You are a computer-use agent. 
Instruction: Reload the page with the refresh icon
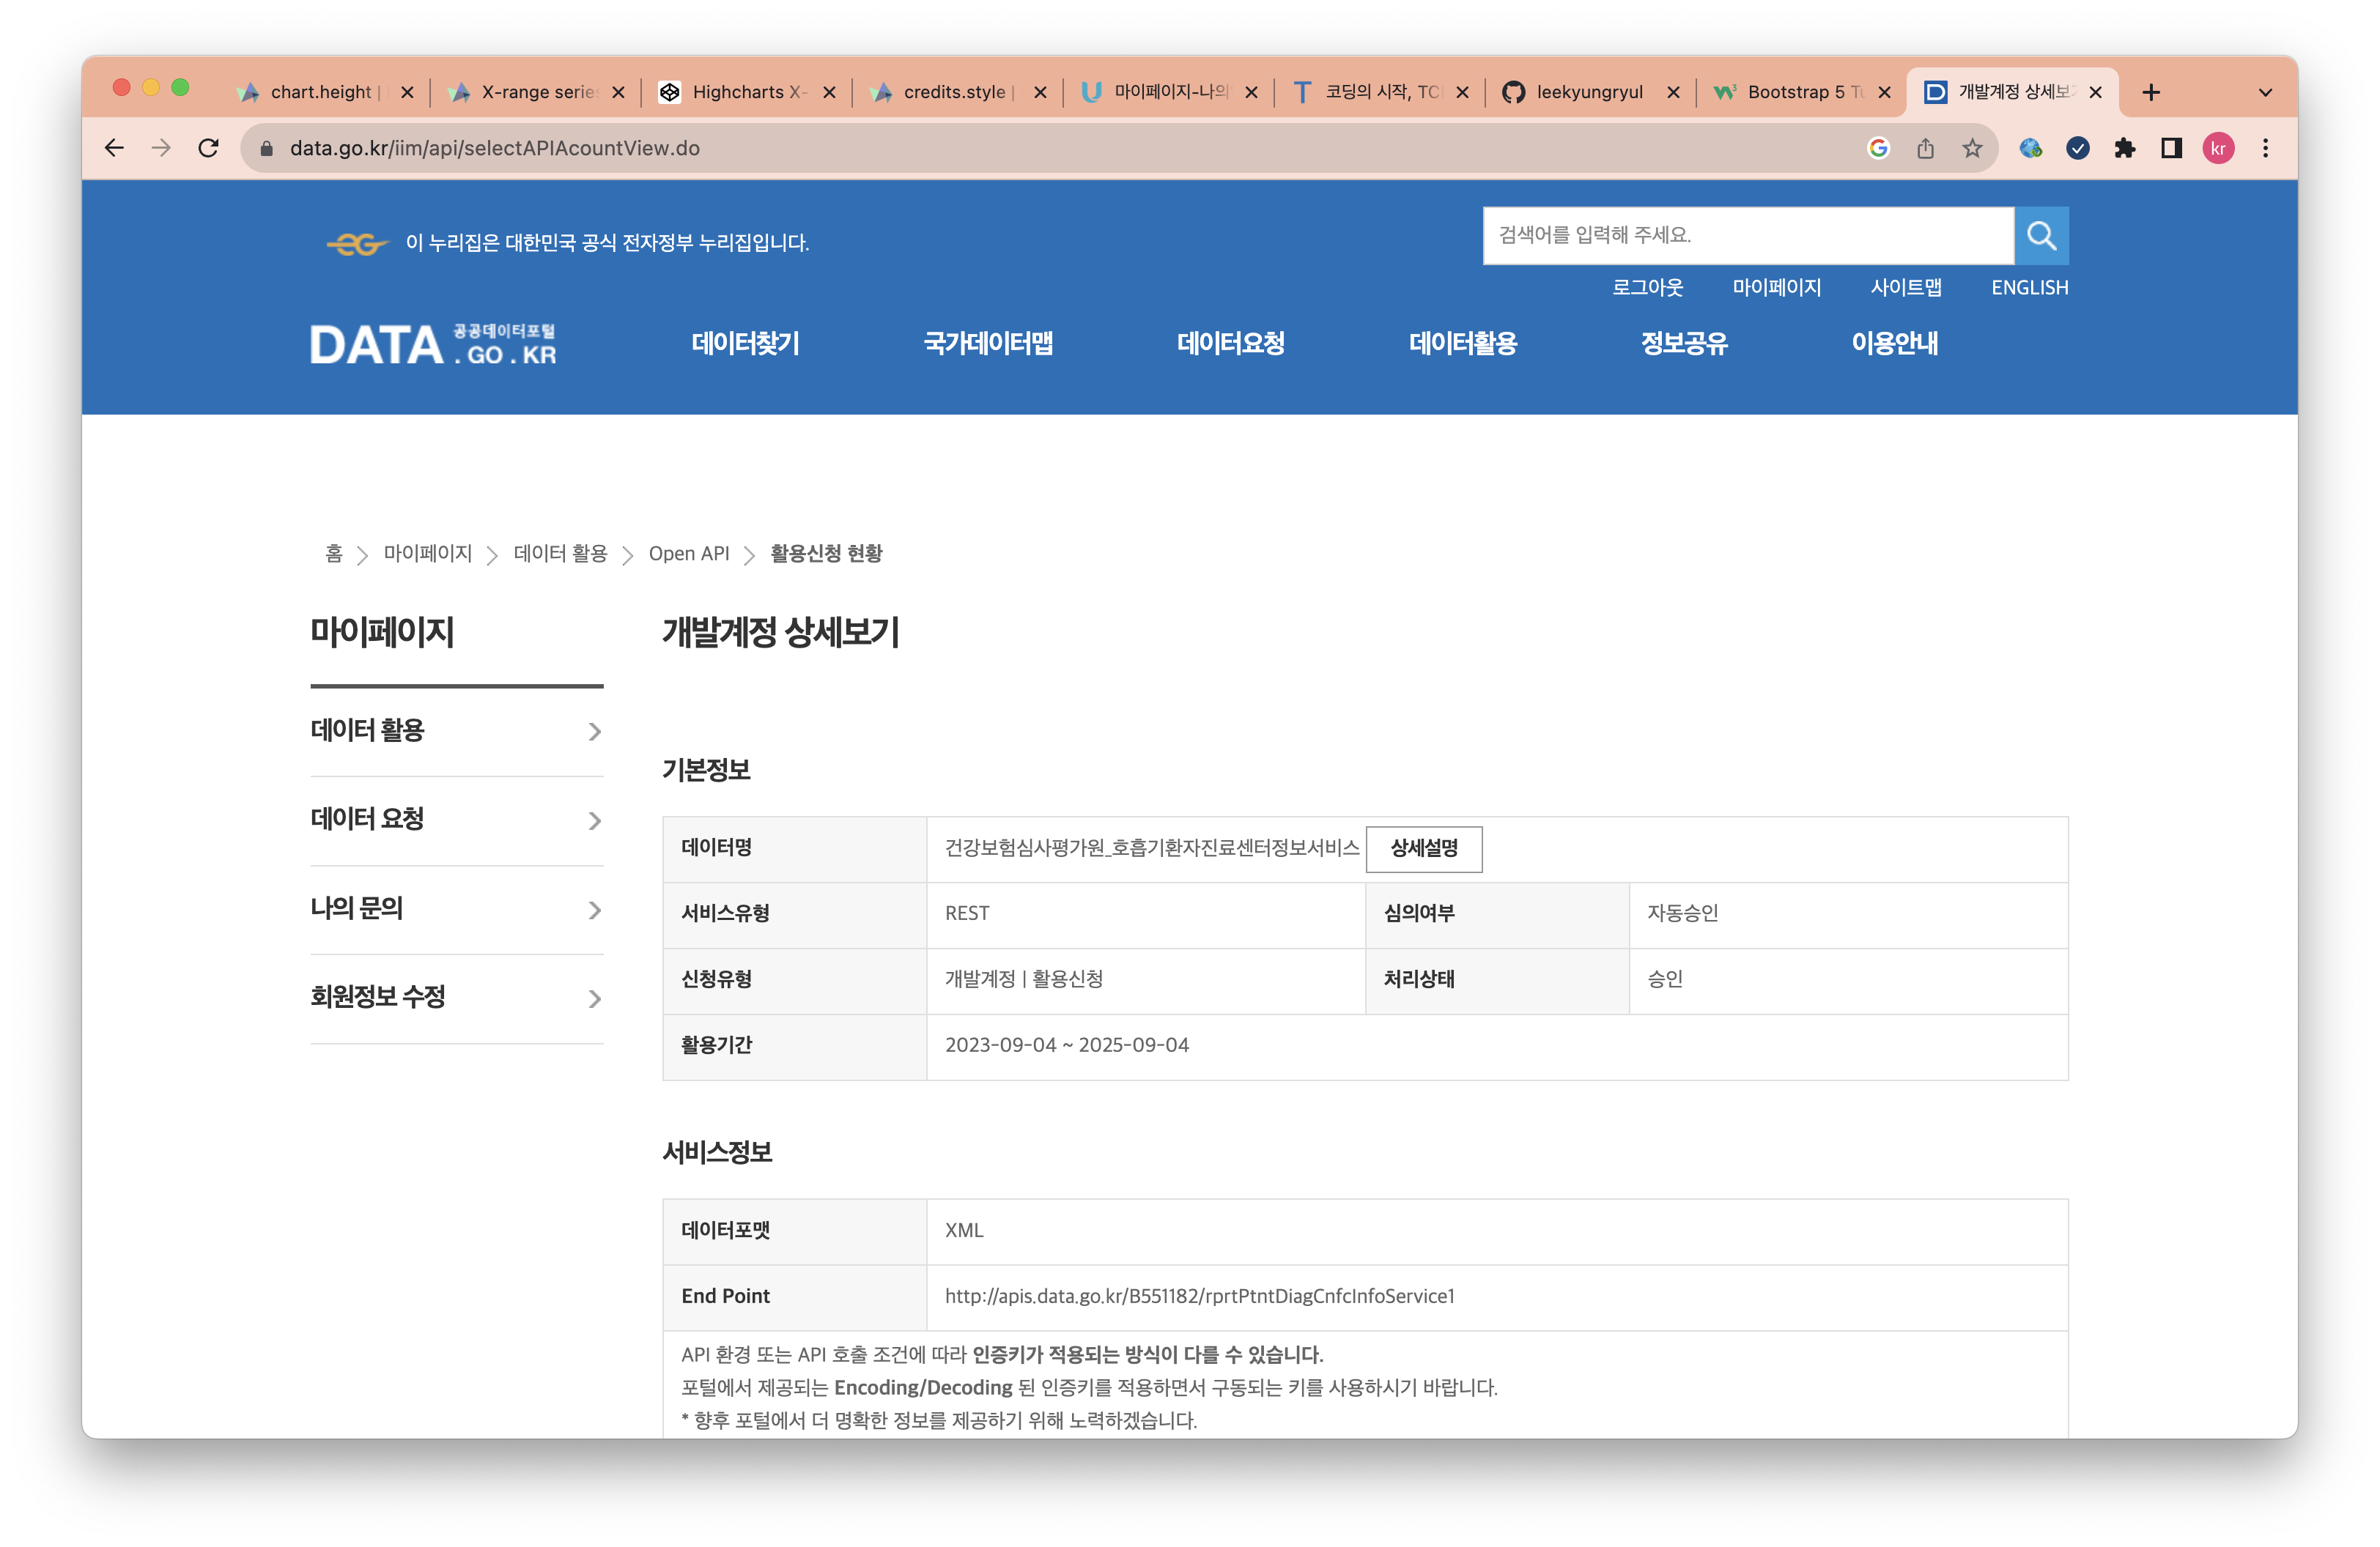[208, 148]
